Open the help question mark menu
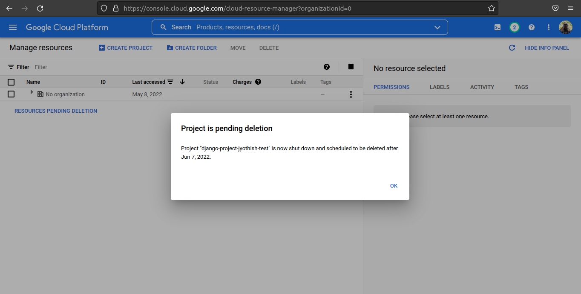The image size is (581, 294). click(x=531, y=27)
